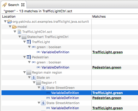Viewport: 138px width, 111px height.
Task: Collapse the org.yakindu.sct.examples.trafficlight.java.sctunit project node
Action: click(5, 21)
